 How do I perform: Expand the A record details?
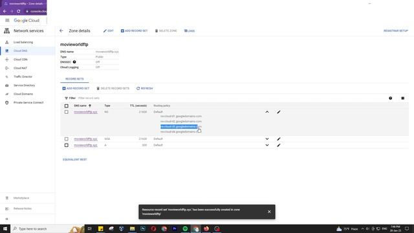(x=267, y=145)
